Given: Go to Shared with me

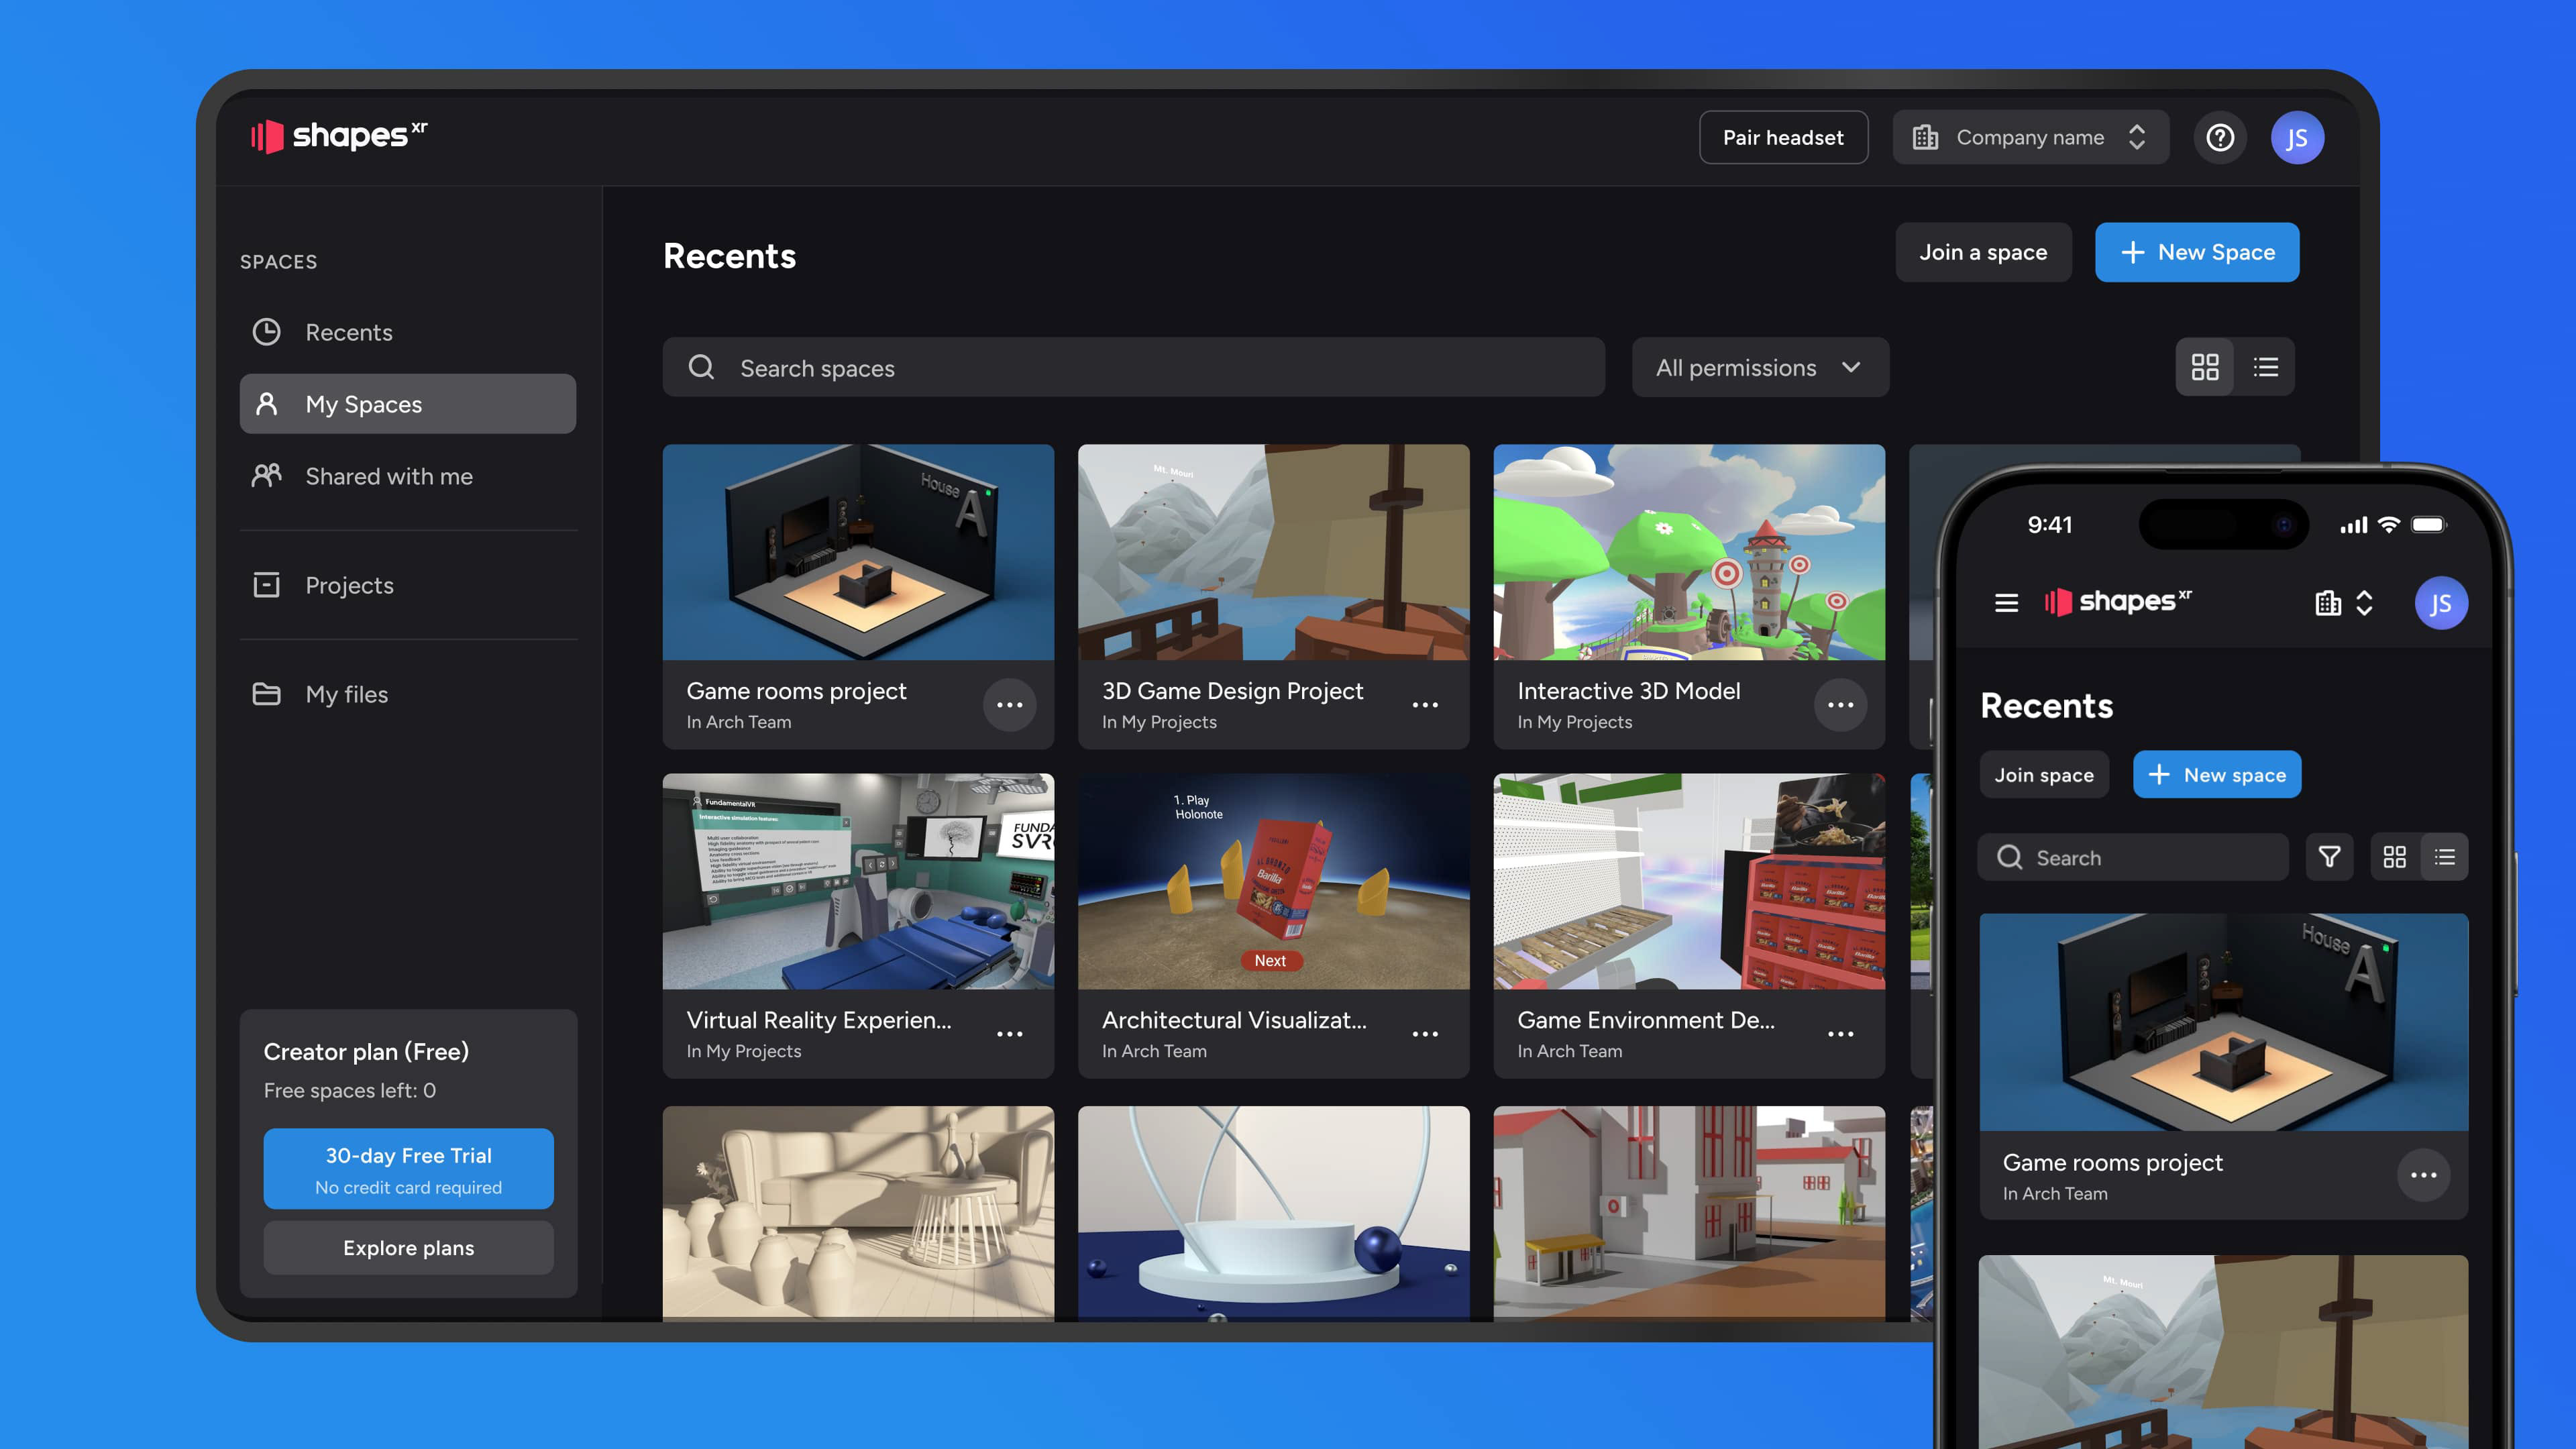Looking at the screenshot, I should [x=388, y=476].
